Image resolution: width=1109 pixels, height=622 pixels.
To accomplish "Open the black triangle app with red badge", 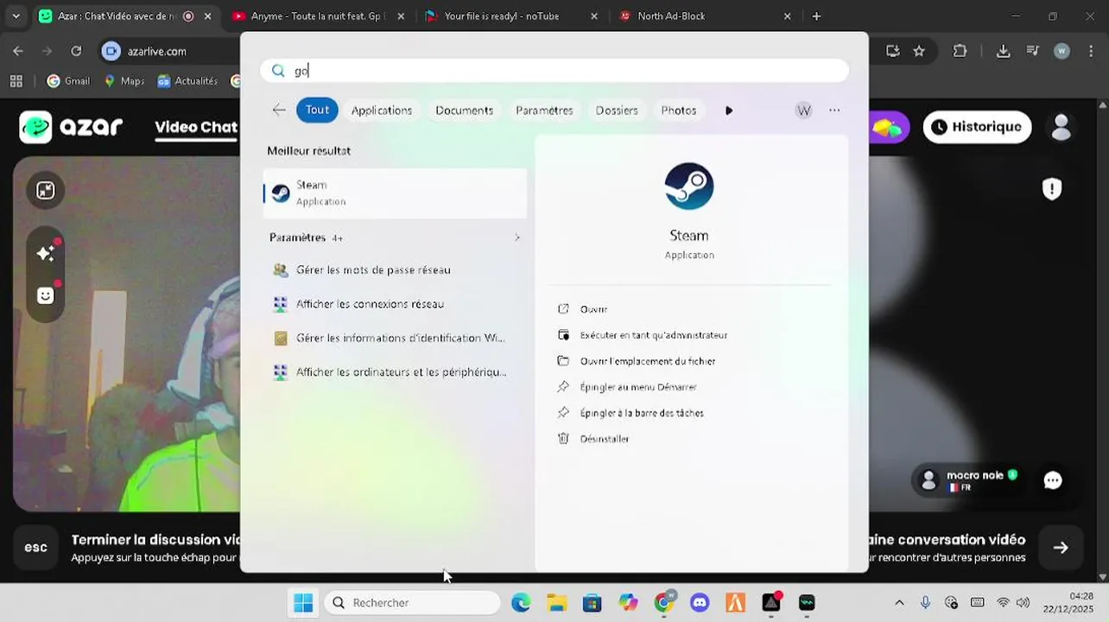I will [771, 603].
